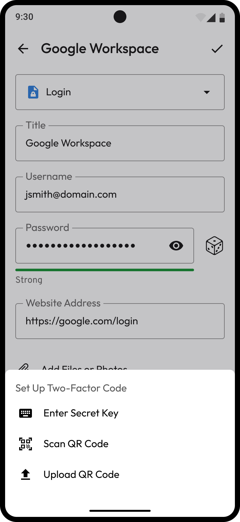Click the blue Login document icon
240x522 pixels.
coord(33,92)
